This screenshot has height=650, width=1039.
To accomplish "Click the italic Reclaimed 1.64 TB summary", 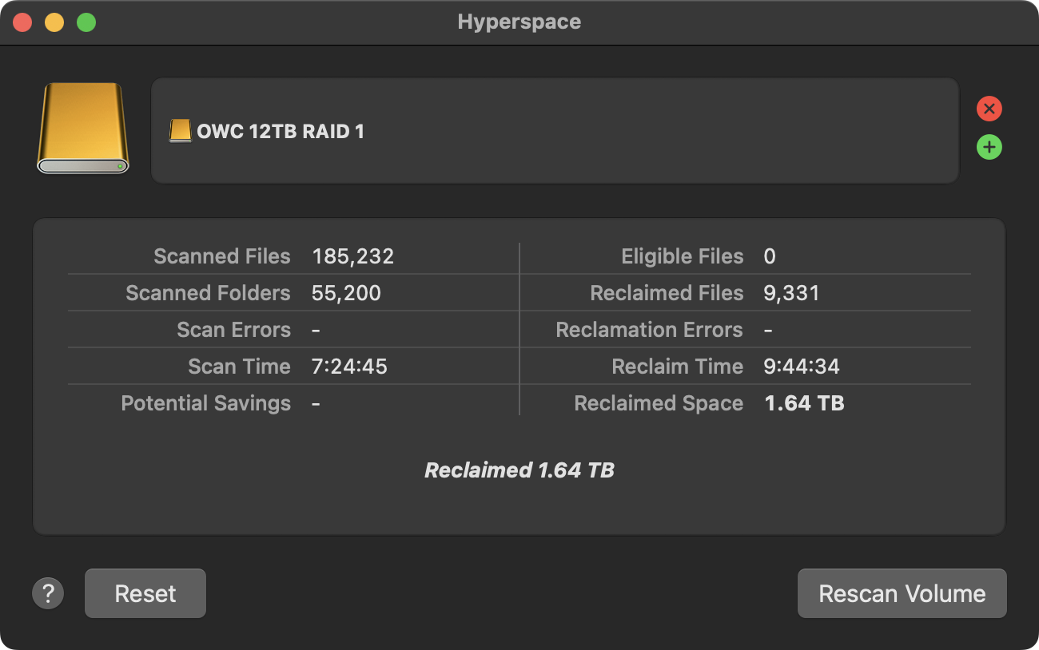I will click(x=519, y=470).
